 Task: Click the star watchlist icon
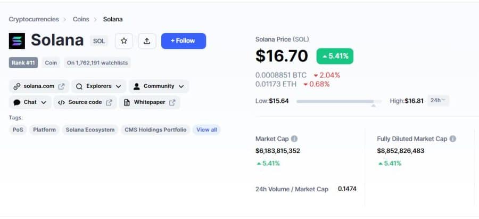point(123,41)
